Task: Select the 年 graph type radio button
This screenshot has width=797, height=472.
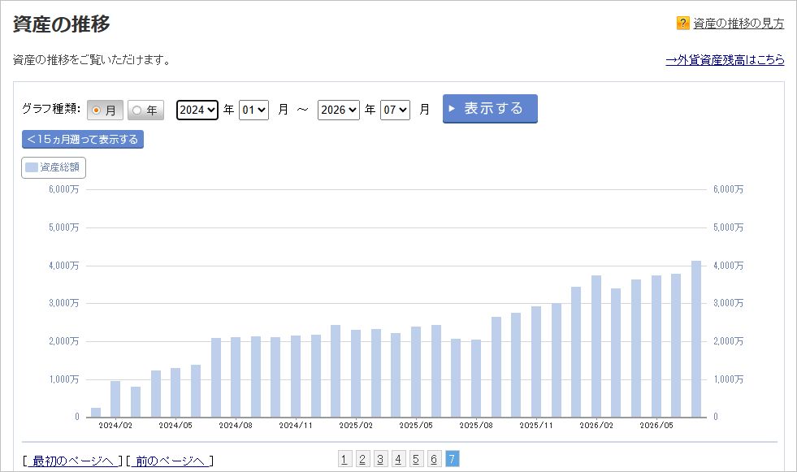Action: coord(145,110)
